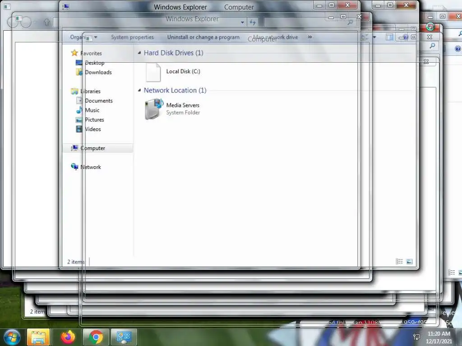This screenshot has height=346, width=462.
Task: Refresh the view using the address bar button
Action: coord(253,22)
